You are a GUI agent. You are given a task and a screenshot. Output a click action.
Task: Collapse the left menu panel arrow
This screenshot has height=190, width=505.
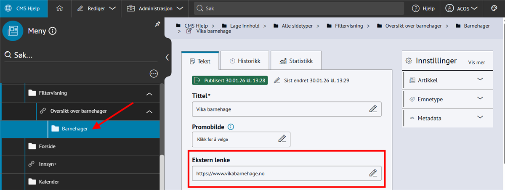pyautogui.click(x=167, y=57)
